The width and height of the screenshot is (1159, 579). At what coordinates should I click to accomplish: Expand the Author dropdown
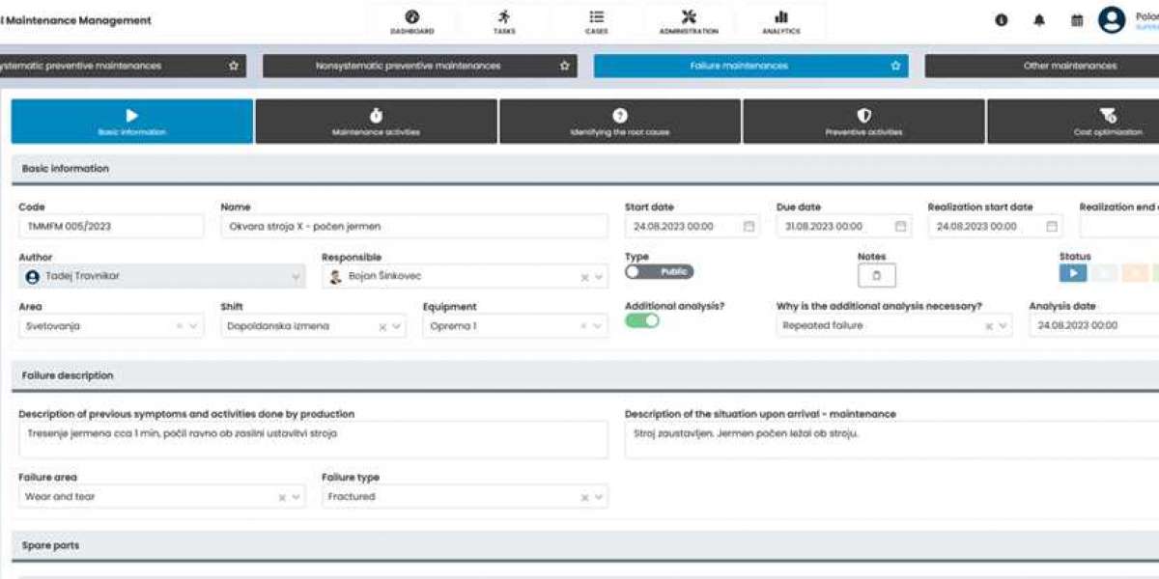(296, 277)
